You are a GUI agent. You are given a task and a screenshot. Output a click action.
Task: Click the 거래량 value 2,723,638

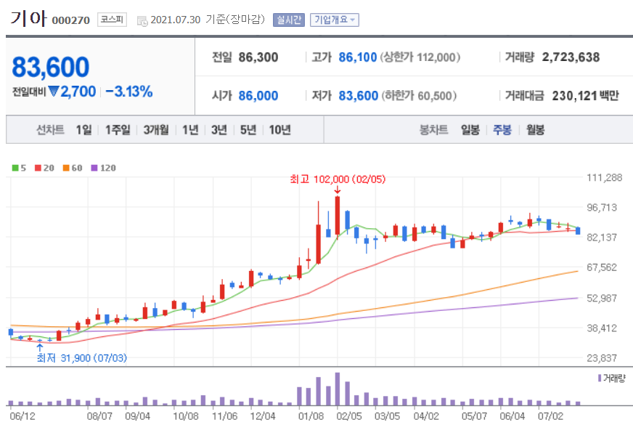click(x=571, y=57)
